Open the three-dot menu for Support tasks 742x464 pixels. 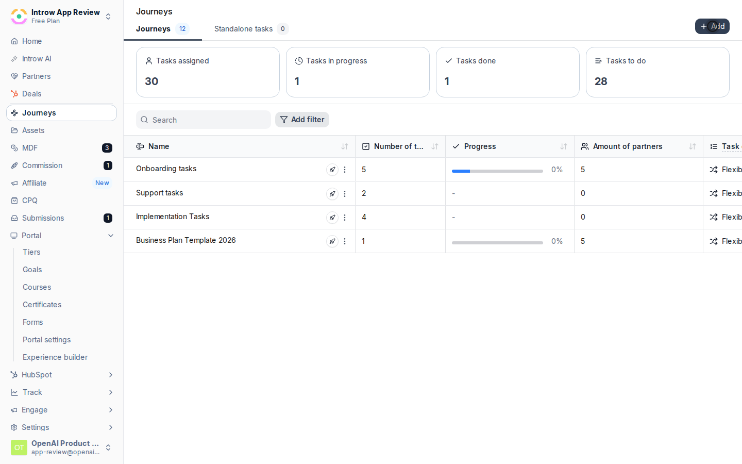[x=345, y=194]
